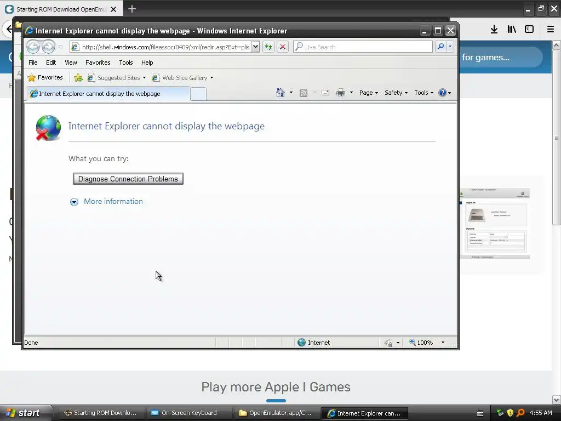This screenshot has width=561, height=421.
Task: Click the orange magnifier tray icon
Action: pyautogui.click(x=520, y=413)
